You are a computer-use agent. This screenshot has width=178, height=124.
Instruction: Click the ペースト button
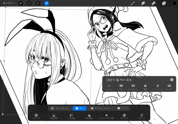(x=169, y=87)
